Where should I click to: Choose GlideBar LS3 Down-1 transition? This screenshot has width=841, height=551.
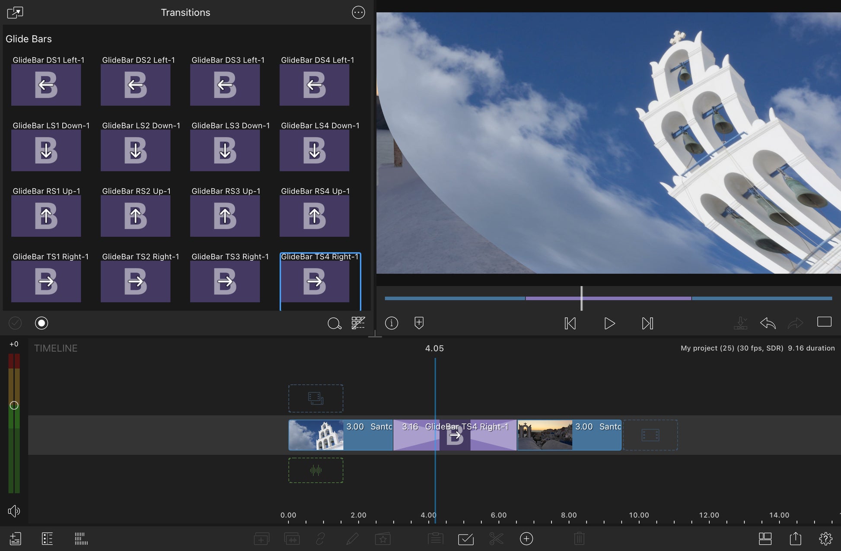coord(225,150)
